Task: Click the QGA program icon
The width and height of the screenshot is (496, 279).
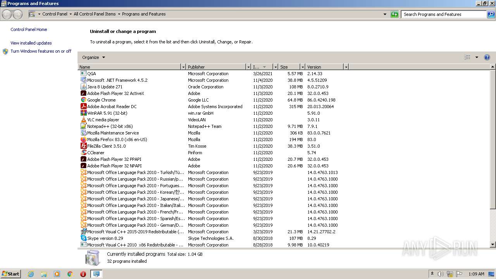Action: (x=83, y=74)
